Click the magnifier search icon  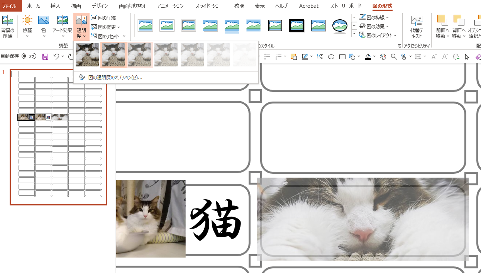[x=394, y=57]
